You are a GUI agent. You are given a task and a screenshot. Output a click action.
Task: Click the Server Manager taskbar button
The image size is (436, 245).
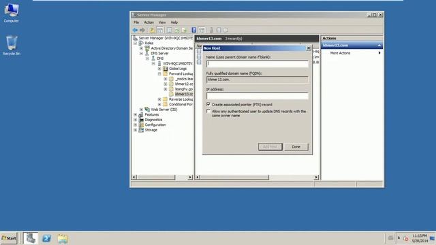tap(30, 238)
